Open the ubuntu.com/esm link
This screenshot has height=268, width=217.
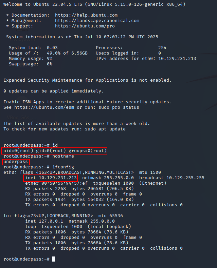pyautogui.click(x=44, y=107)
